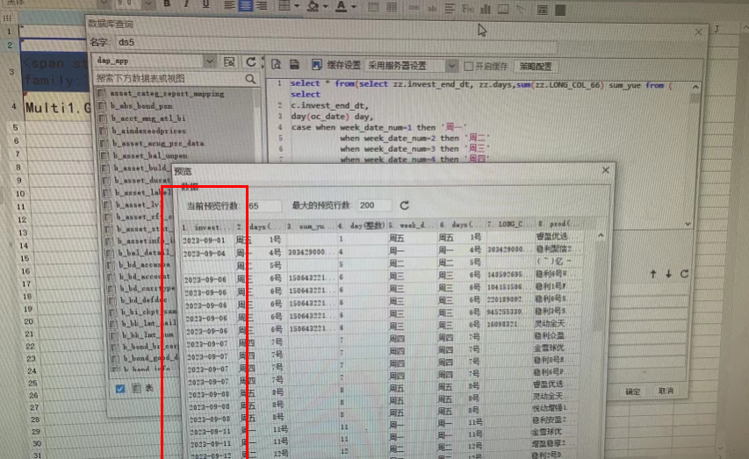Open the dap_app data connection dropdown
749x459 pixels.
209,62
